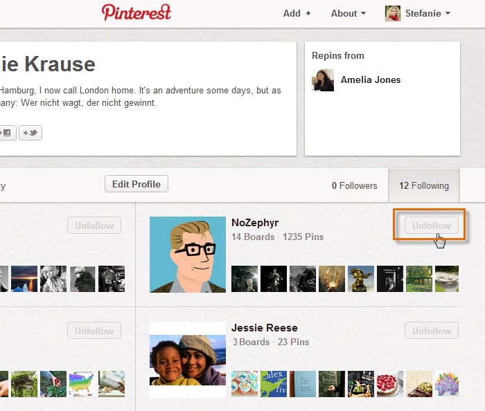The image size is (485, 411).
Task: Open NoZephyr's green garden house pin
Action: (x=419, y=279)
